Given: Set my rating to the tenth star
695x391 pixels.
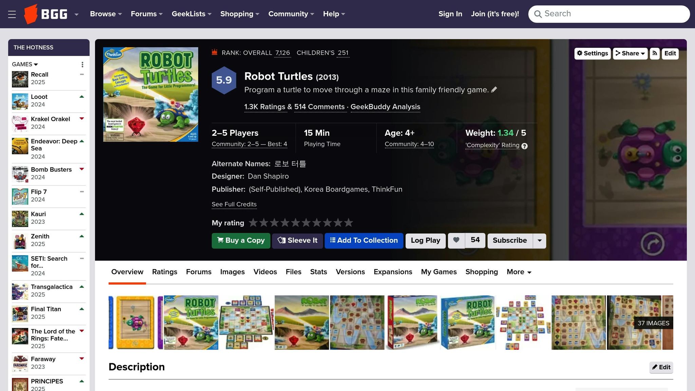Looking at the screenshot, I should [349, 223].
